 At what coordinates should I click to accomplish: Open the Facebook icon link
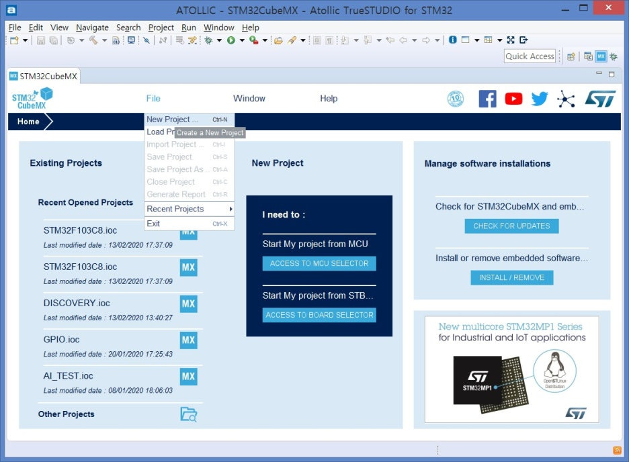pyautogui.click(x=487, y=99)
